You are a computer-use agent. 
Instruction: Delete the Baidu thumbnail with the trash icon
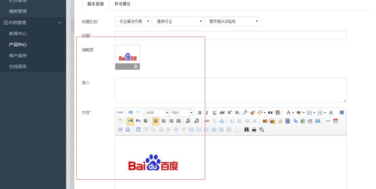(136, 66)
